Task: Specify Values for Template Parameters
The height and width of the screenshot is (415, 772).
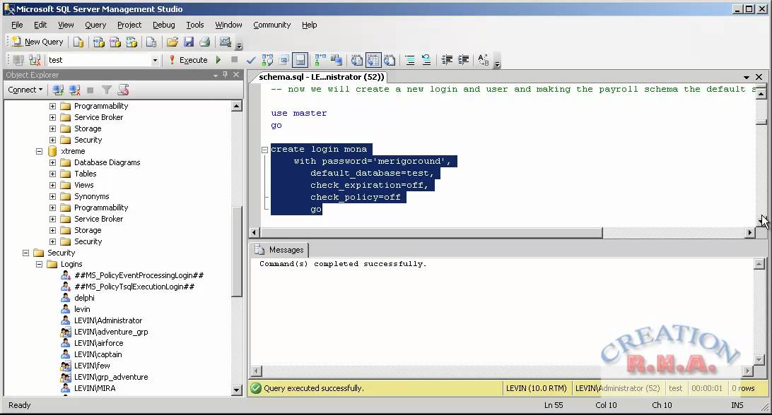Action: pos(484,60)
